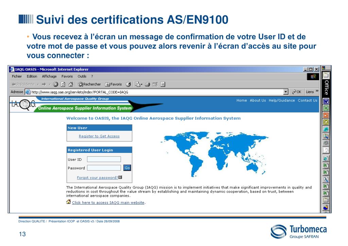Click the world map image

coord(214,154)
